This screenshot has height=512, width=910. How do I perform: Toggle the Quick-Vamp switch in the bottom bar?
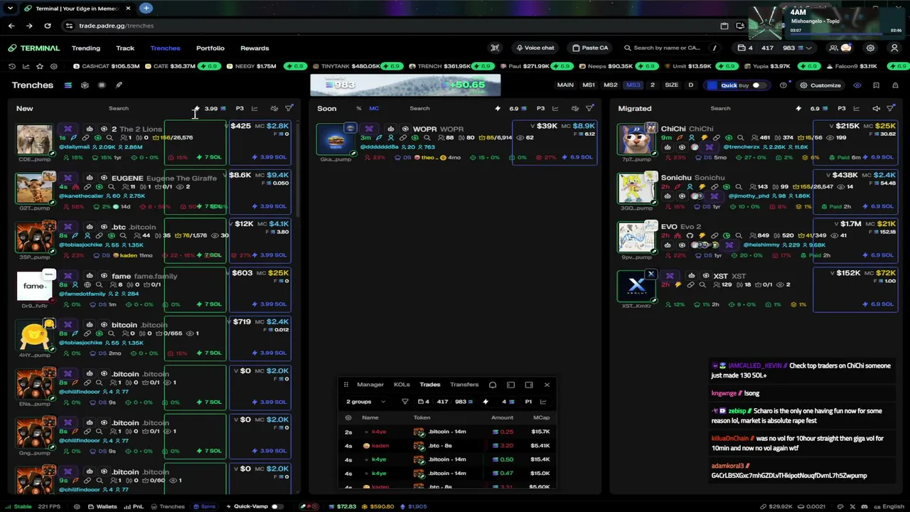click(x=276, y=506)
